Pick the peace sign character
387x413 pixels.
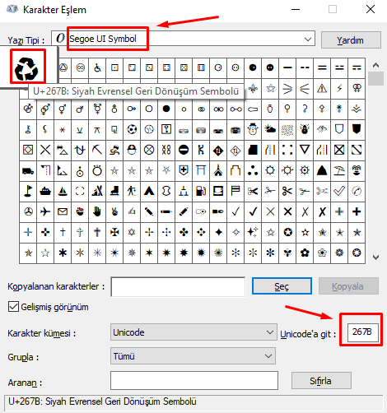[28, 211]
